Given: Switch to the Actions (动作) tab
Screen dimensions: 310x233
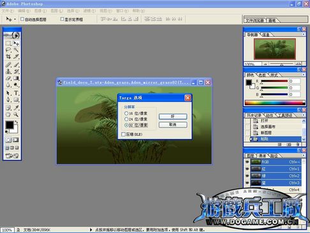Looking at the screenshot, I should point(270,116).
